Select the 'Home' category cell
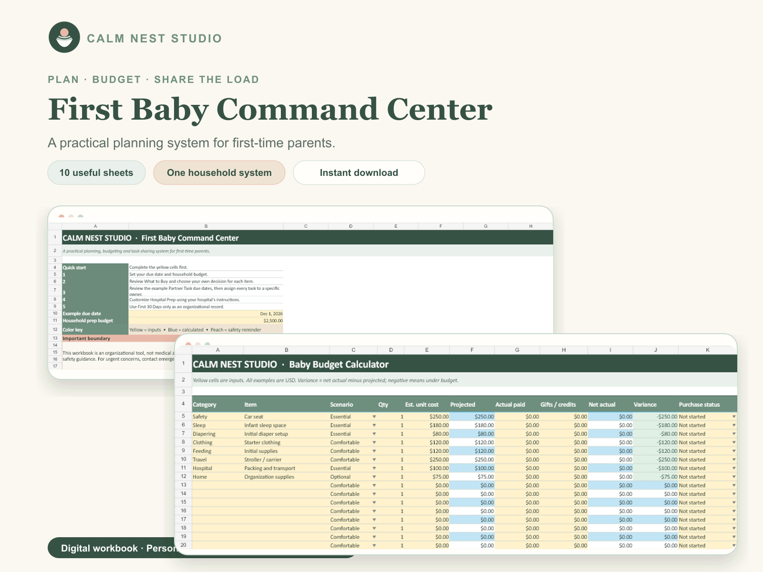 pyautogui.click(x=217, y=477)
